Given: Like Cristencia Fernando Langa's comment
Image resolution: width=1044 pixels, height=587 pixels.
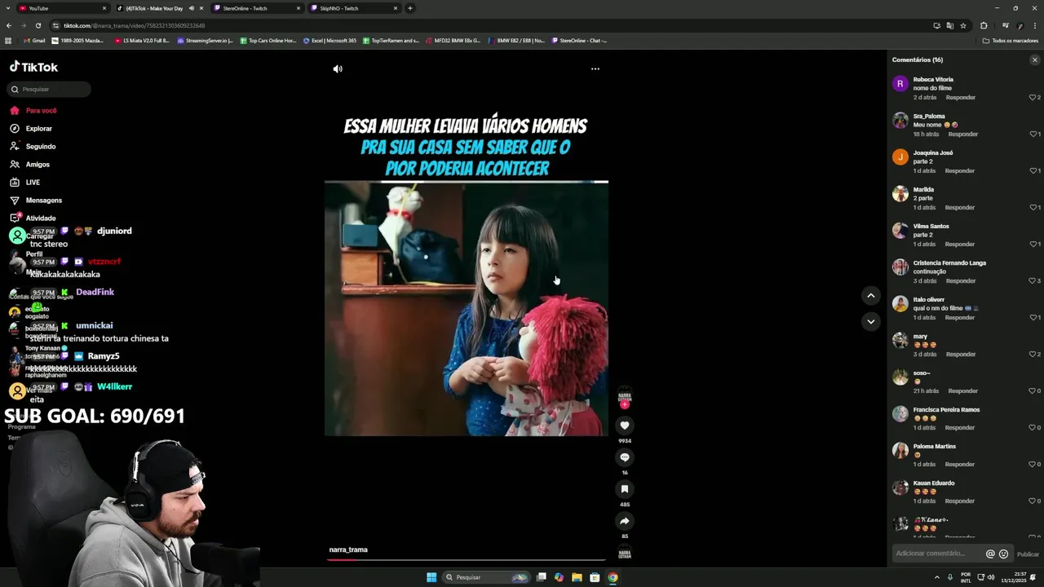Looking at the screenshot, I should [1033, 281].
